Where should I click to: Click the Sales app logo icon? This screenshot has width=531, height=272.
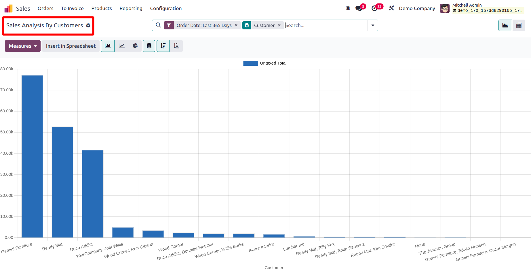point(8,8)
